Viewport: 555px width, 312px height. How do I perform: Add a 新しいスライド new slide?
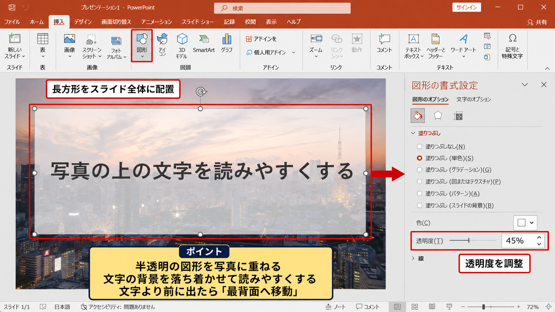pos(15,46)
